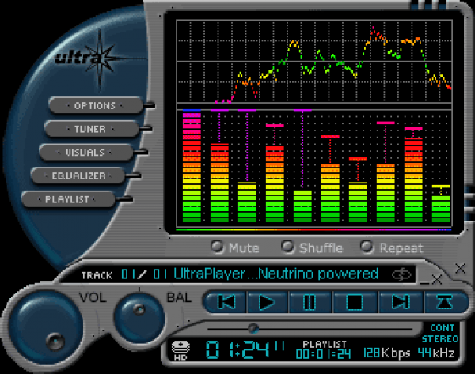This screenshot has height=374, width=475.
Task: Open the TUNER panel
Action: point(91,129)
